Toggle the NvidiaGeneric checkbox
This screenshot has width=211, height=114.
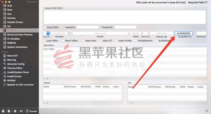click(136, 41)
